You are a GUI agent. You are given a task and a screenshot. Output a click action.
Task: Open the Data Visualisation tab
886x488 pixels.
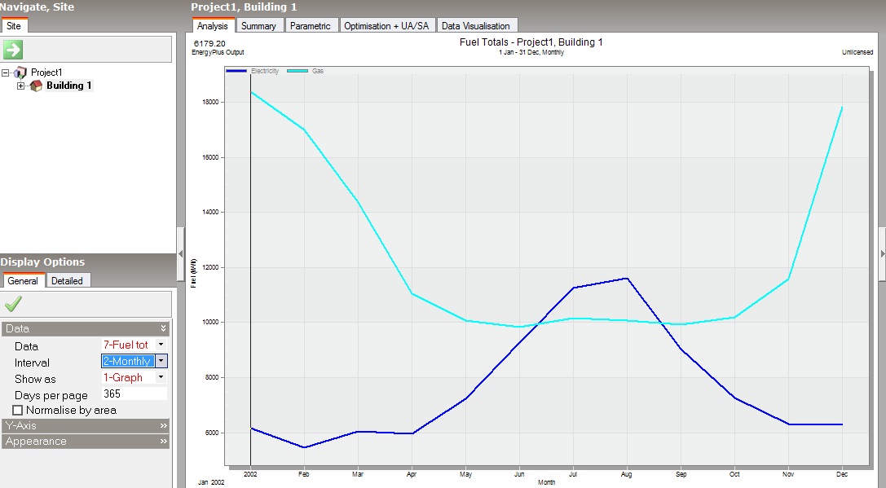(476, 25)
